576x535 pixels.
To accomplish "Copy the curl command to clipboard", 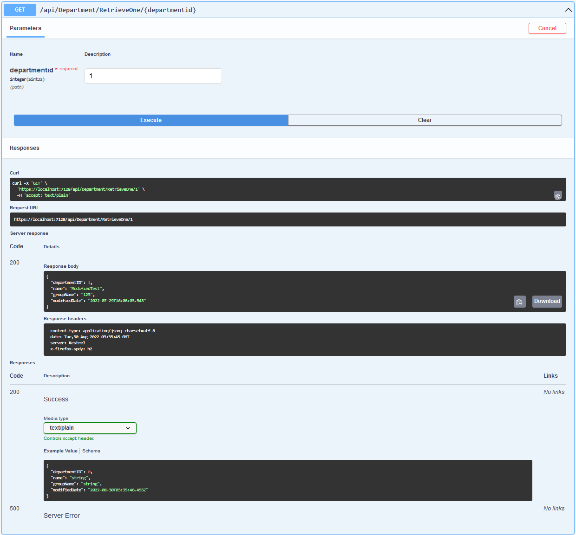I will pos(558,196).
